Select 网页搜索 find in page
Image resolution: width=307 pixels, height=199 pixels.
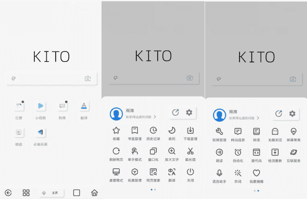[x=153, y=172]
